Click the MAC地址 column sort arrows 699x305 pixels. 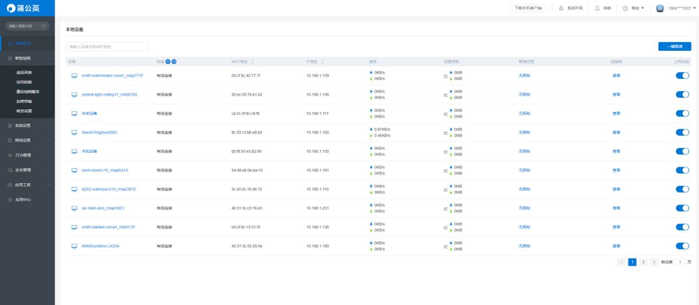[252, 61]
